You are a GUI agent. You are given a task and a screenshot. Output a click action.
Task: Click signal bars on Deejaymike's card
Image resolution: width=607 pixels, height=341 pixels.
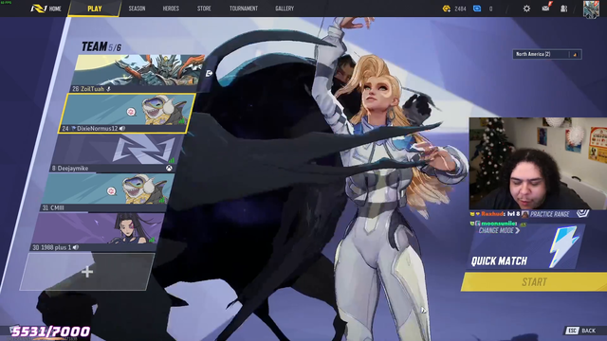coord(171,159)
